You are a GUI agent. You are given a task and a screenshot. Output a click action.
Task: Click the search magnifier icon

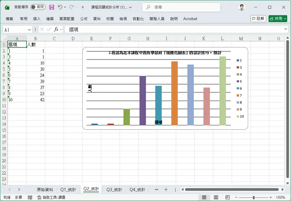(x=148, y=7)
